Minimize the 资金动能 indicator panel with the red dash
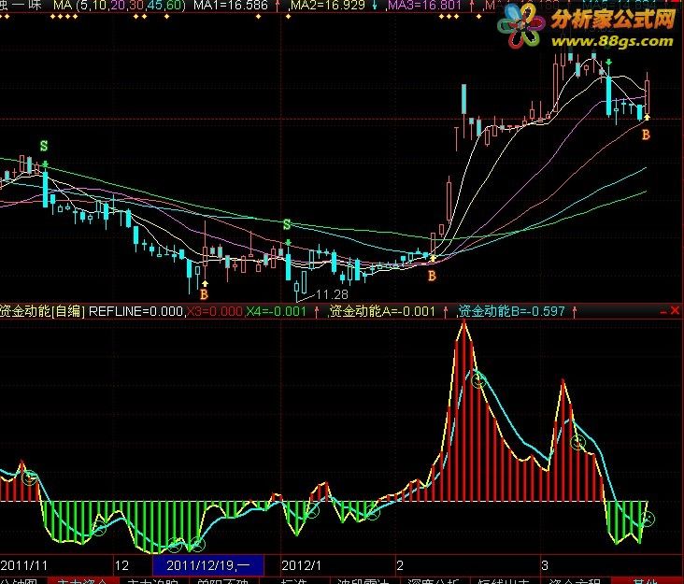This screenshot has height=584, width=684. [x=663, y=311]
